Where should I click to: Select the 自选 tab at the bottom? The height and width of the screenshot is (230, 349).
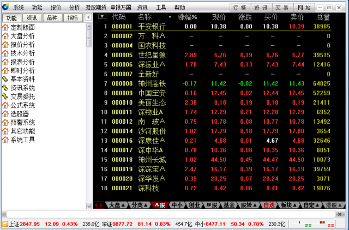(x=269, y=205)
